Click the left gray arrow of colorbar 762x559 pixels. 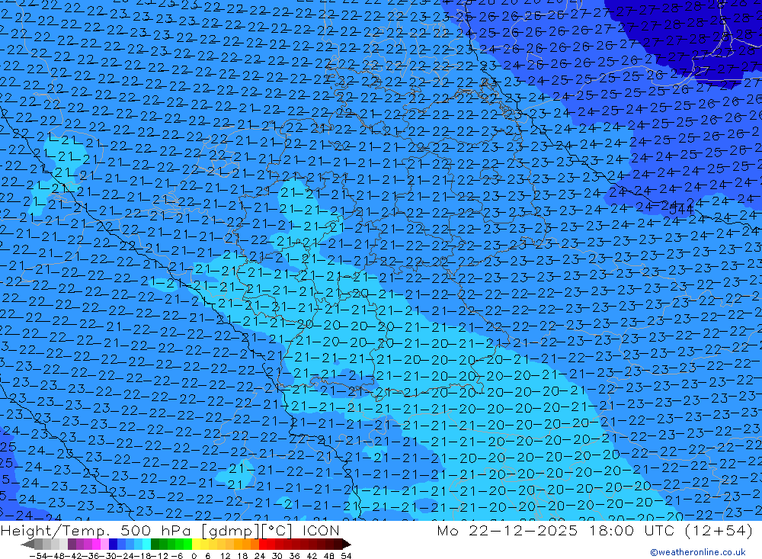(x=28, y=544)
